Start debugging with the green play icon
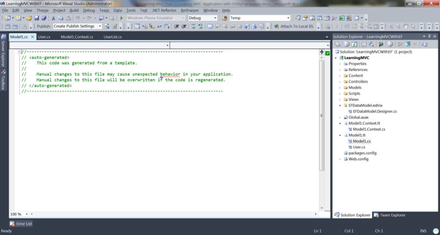The height and width of the screenshot is (235, 440). 122,18
